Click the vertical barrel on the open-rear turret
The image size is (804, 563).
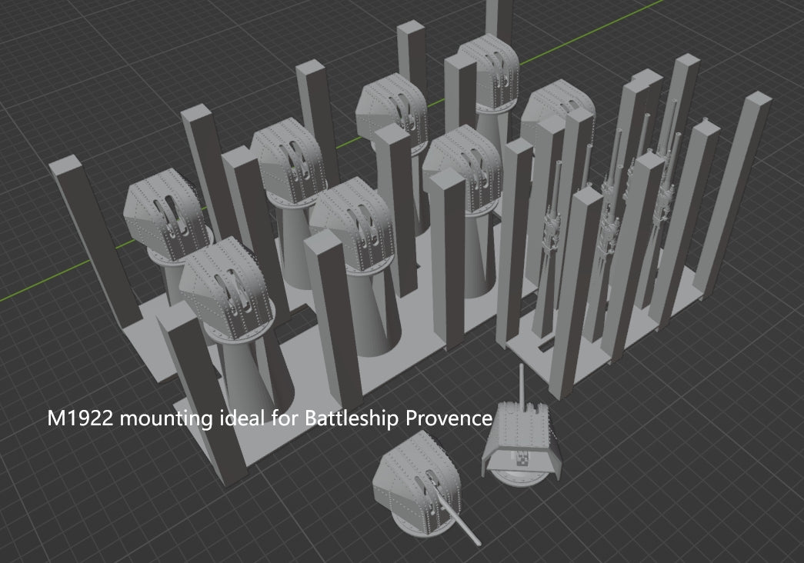pyautogui.click(x=523, y=385)
